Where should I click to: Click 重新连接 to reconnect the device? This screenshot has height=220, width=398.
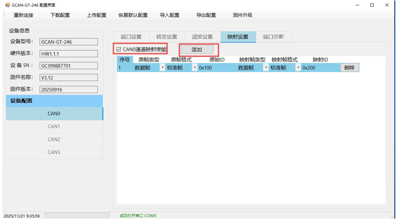[23, 15]
